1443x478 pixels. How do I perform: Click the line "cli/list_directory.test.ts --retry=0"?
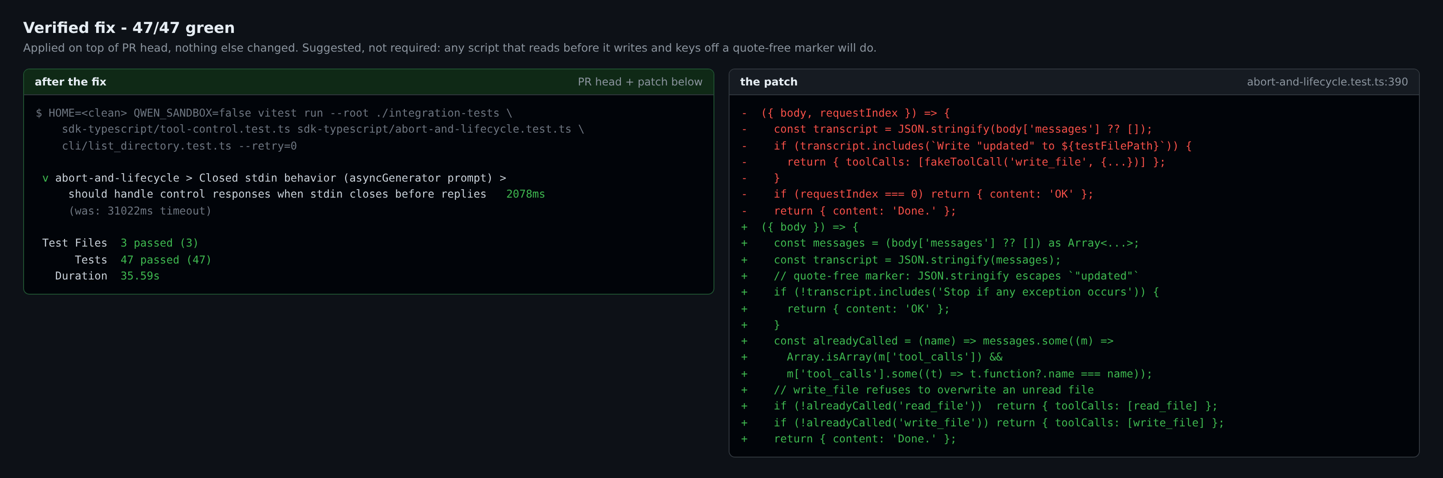pyautogui.click(x=179, y=146)
